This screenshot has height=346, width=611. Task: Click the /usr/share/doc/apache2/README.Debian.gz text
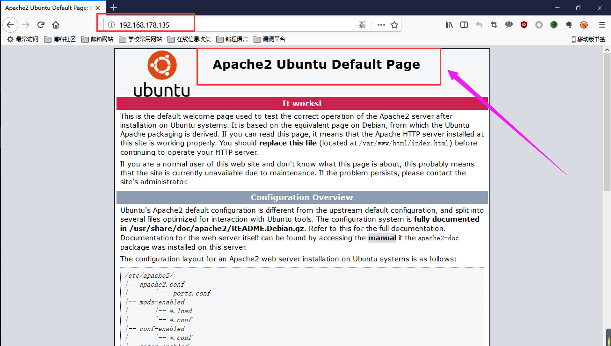(x=217, y=229)
